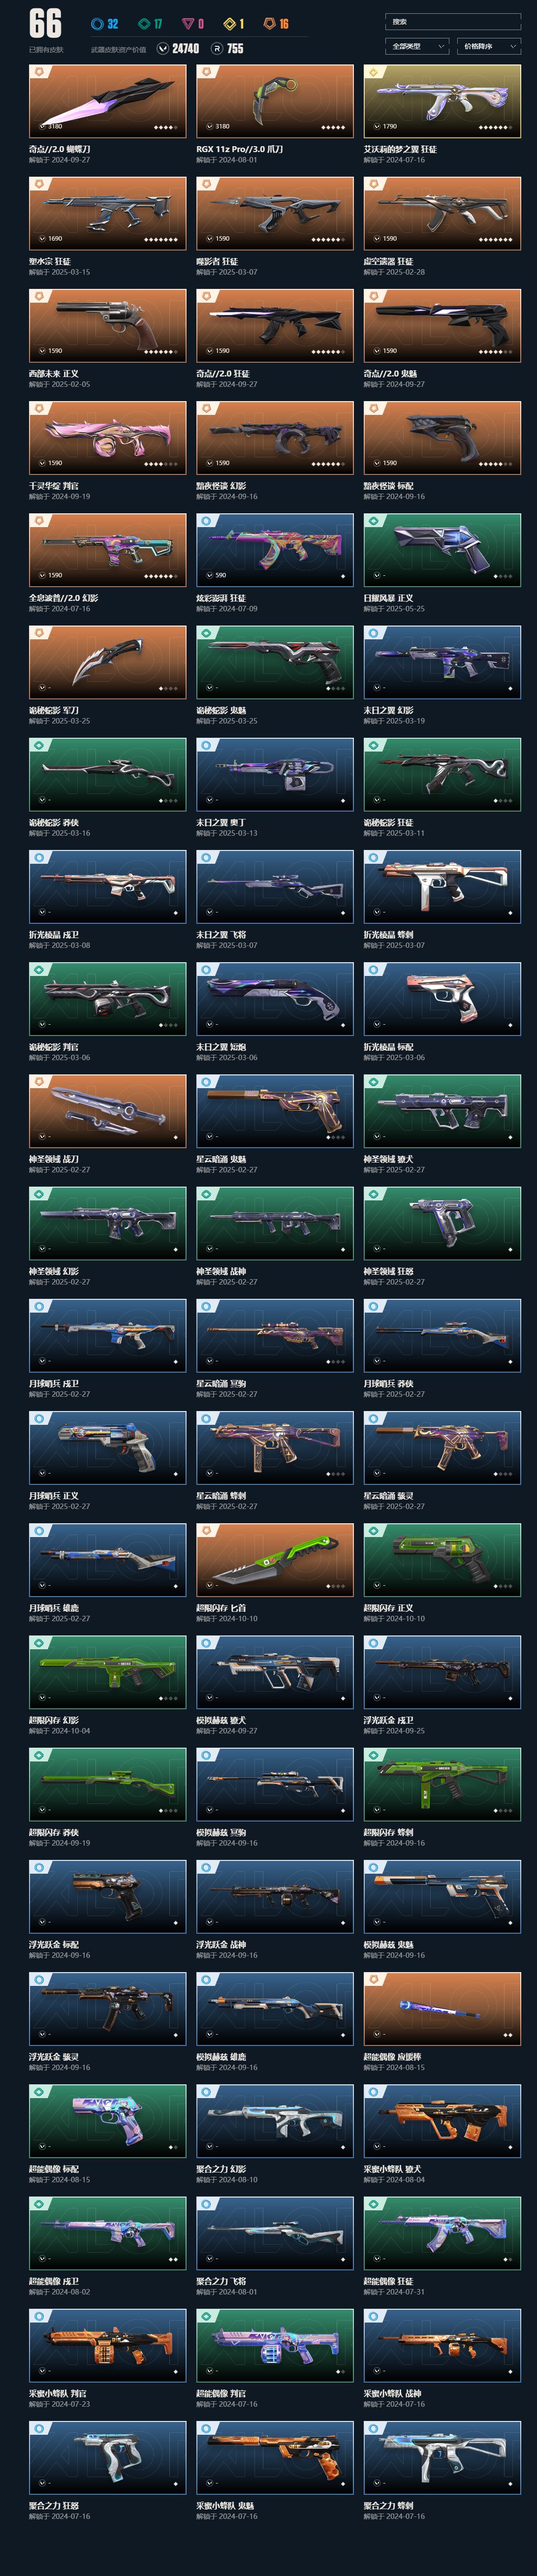Click the Radianite icon next to 755
This screenshot has width=537, height=2576.
pyautogui.click(x=217, y=48)
